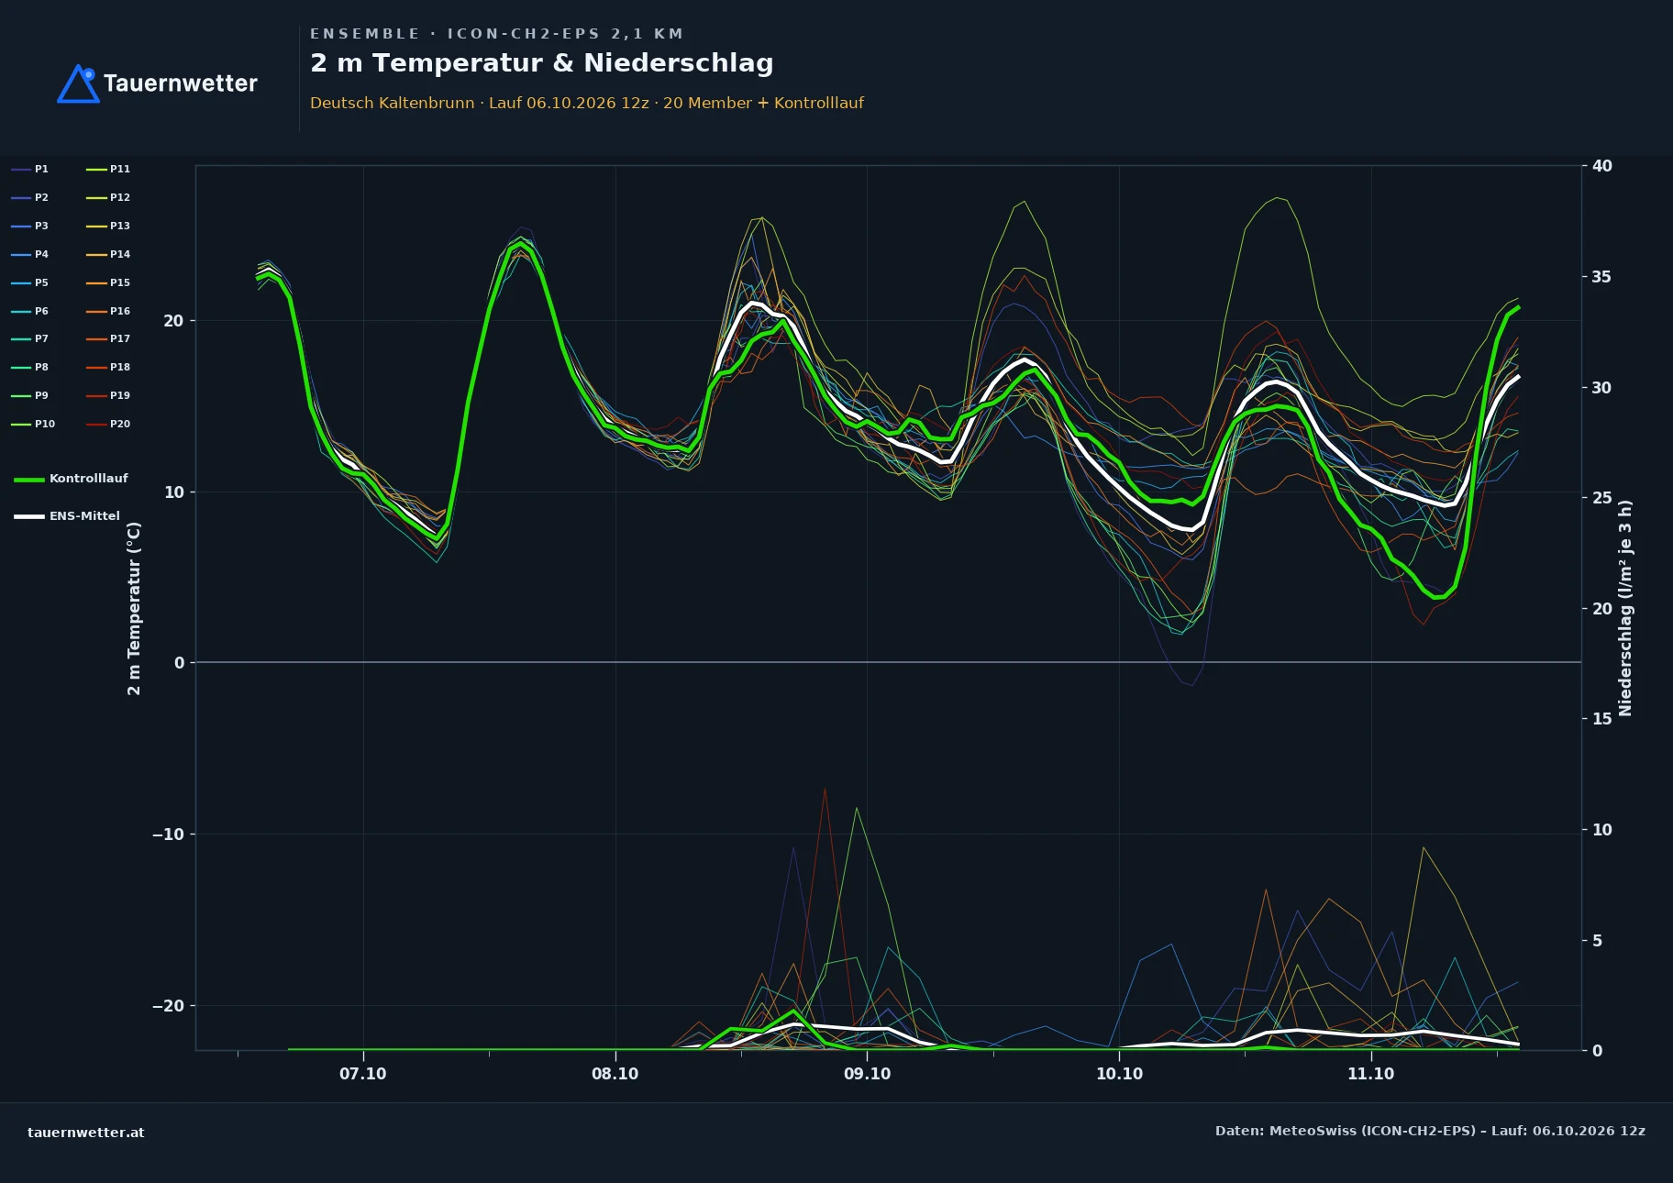Click the 15 tick on precipitation axis
The image size is (1673, 1183).
click(x=1601, y=719)
